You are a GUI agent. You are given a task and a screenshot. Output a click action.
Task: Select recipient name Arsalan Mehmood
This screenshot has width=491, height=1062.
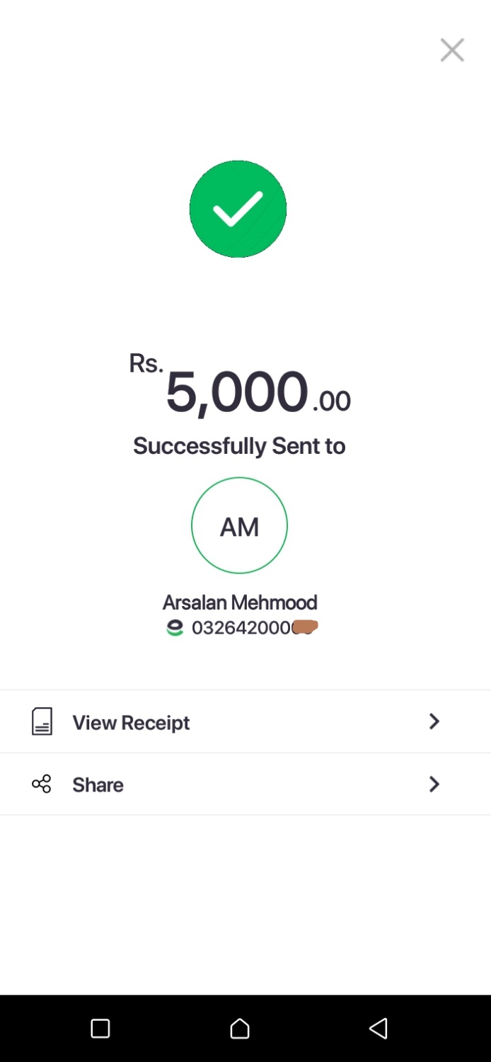point(240,603)
